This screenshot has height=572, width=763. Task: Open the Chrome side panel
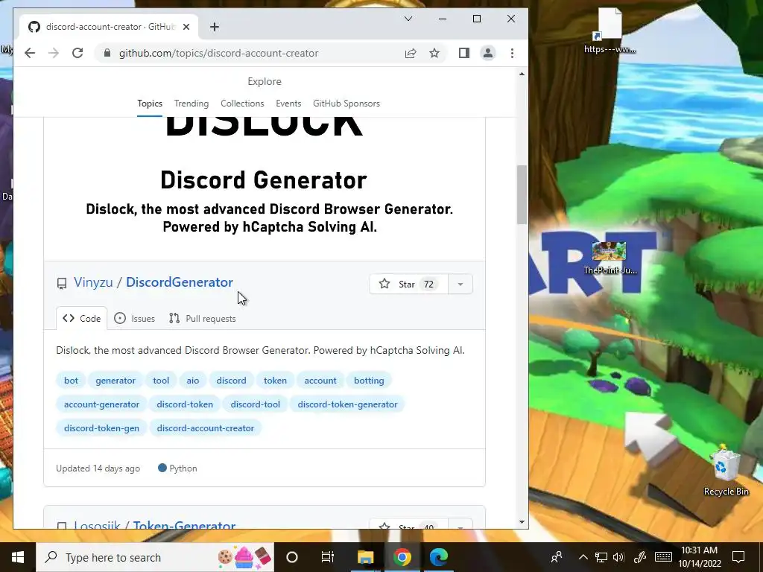463,53
